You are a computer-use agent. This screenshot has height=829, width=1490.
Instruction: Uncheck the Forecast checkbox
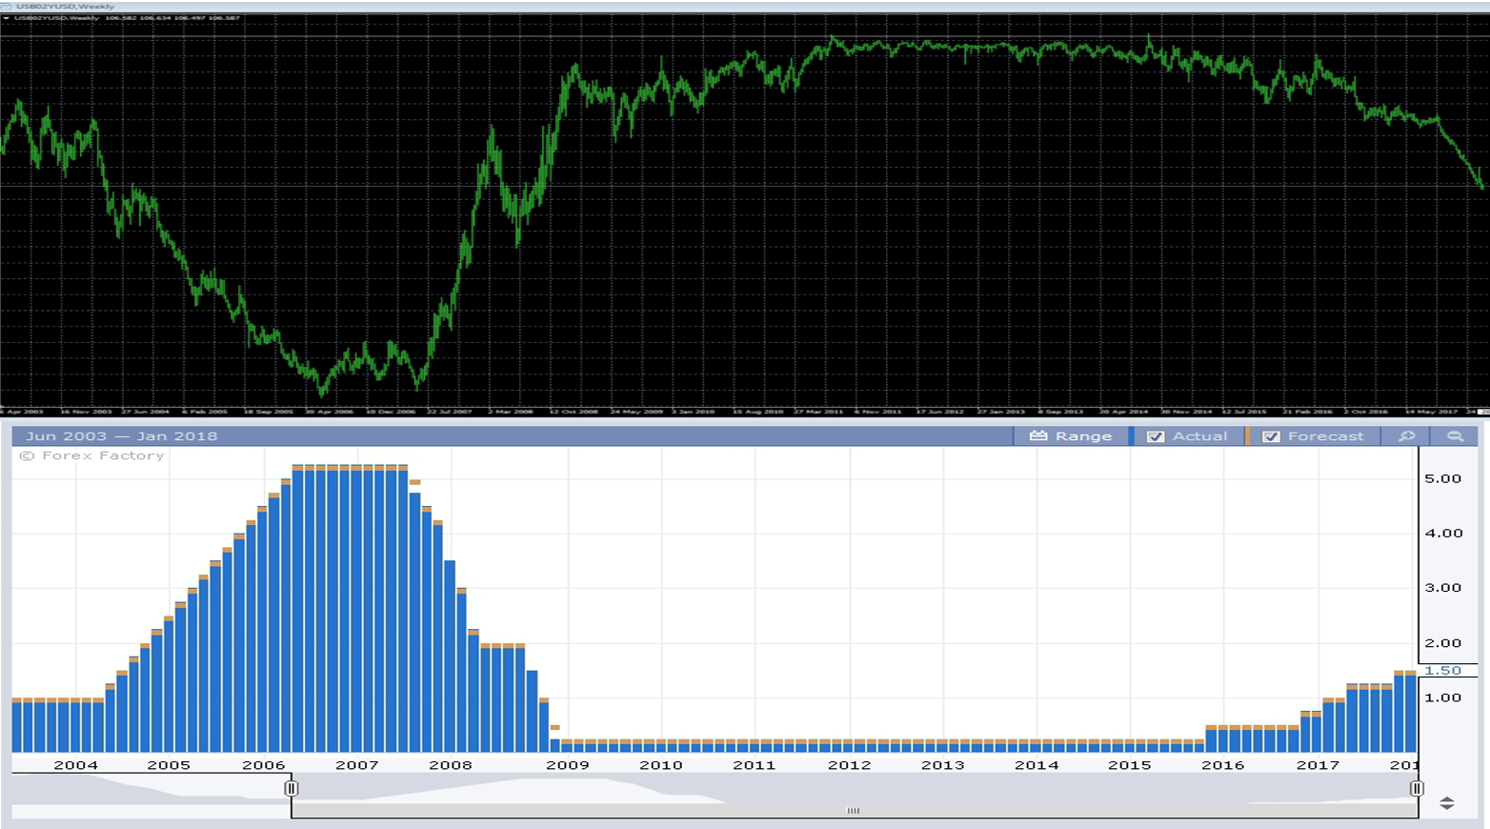click(1271, 436)
